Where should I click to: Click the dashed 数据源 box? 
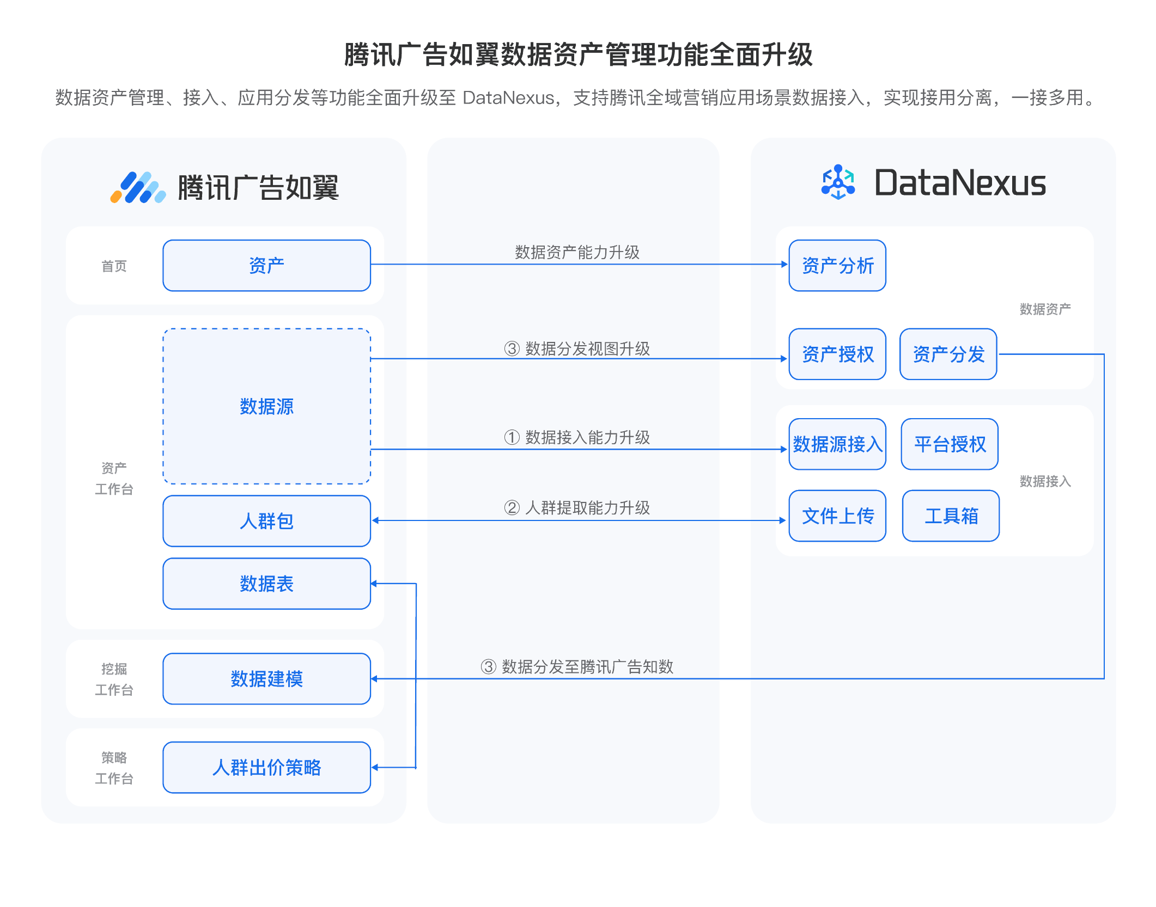pos(266,406)
